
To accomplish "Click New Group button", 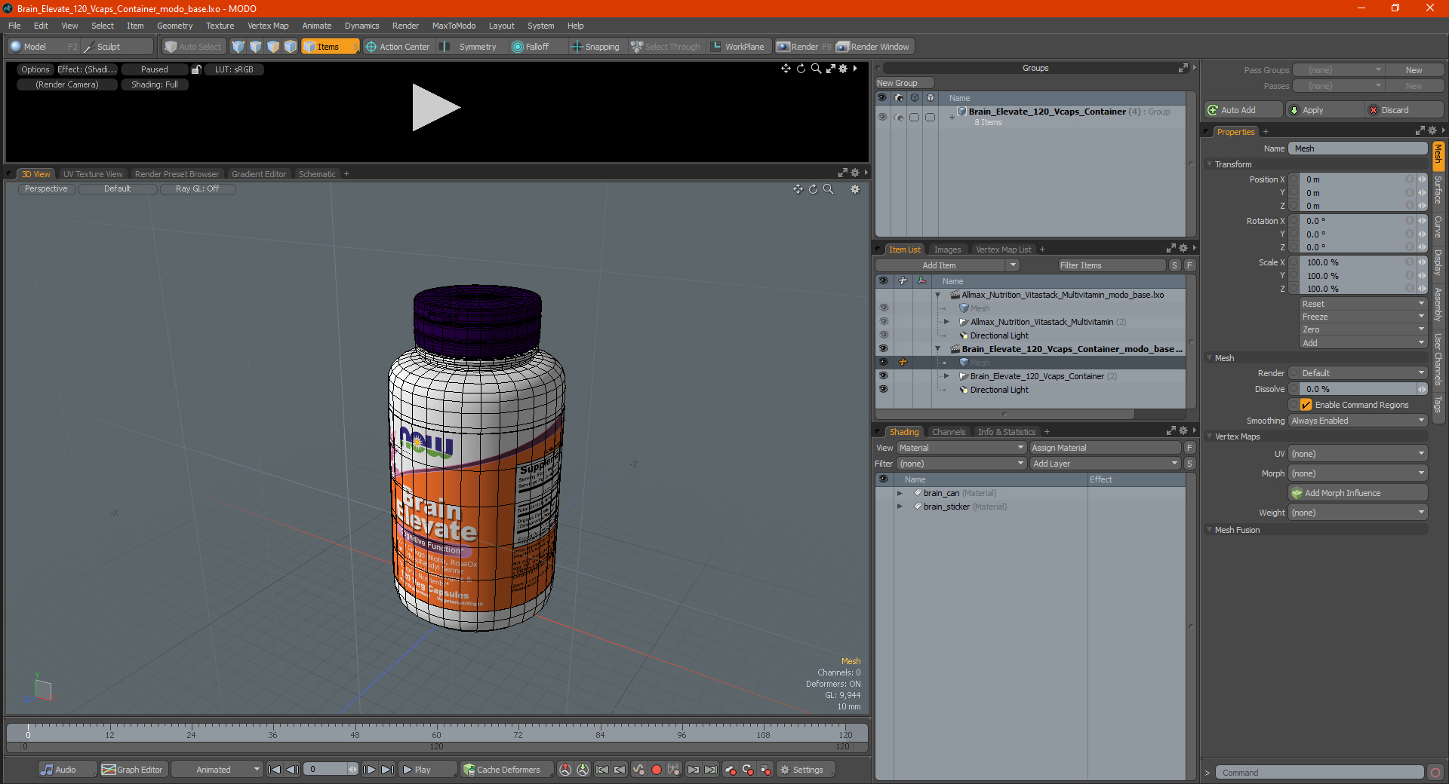I will (x=904, y=83).
